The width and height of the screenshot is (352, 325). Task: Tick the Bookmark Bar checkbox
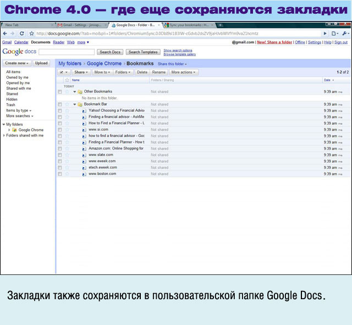click(x=60, y=104)
